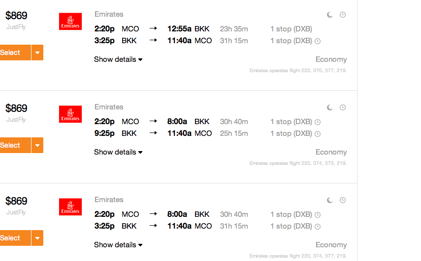Click the layover clock beside the 30h 40m stop in the second result

[x=318, y=122]
